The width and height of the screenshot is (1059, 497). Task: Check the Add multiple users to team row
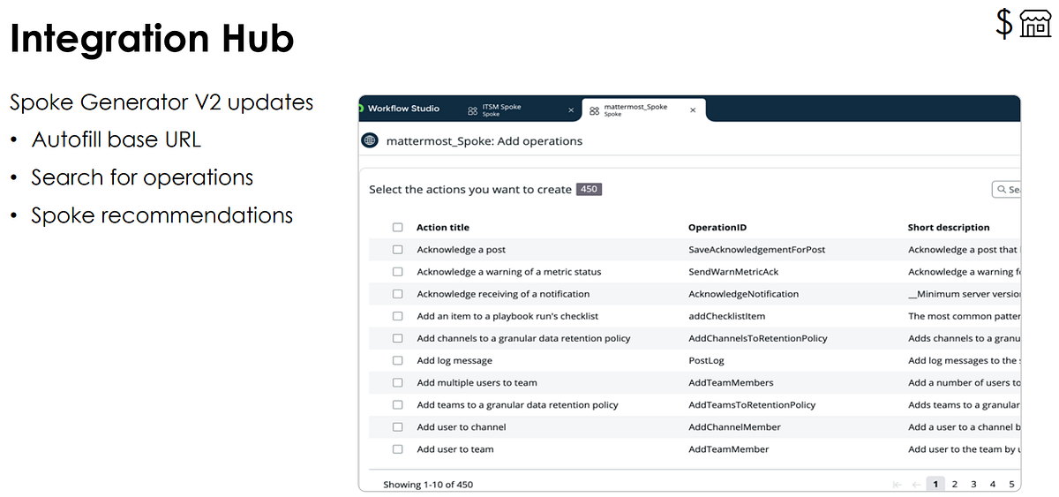(398, 383)
